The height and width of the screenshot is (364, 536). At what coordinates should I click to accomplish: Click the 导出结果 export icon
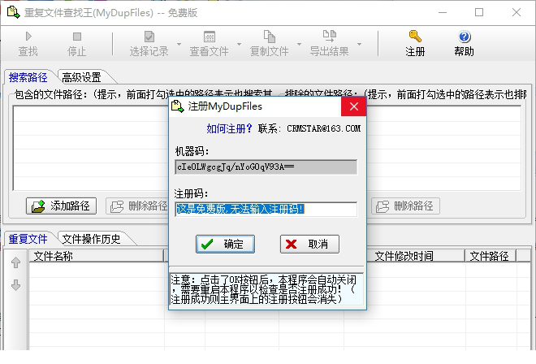tap(330, 36)
